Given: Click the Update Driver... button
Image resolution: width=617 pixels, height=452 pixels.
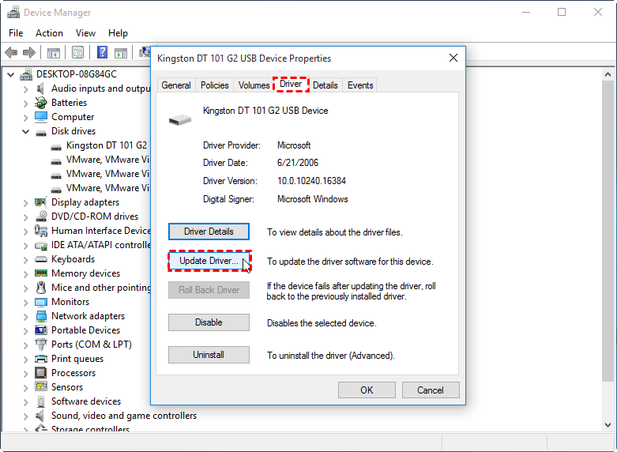Looking at the screenshot, I should 209,261.
